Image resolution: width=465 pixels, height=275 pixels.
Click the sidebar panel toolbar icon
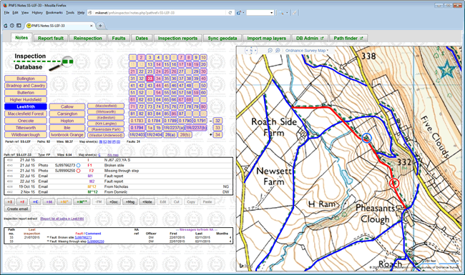(x=19, y=26)
